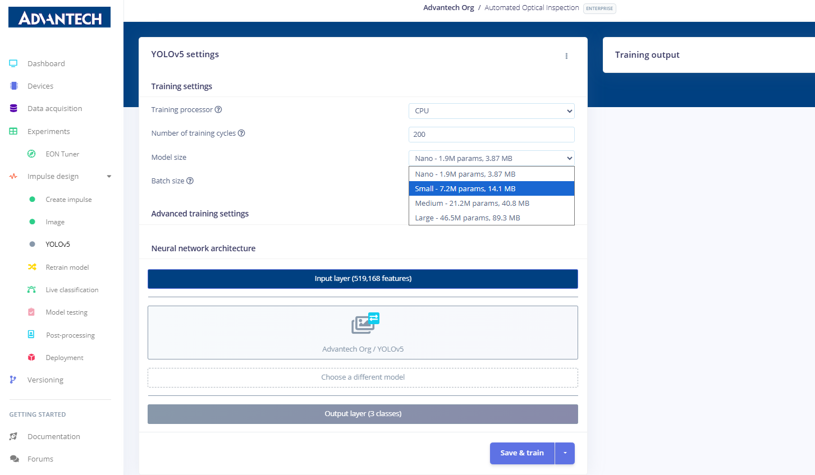Open the Save & train dropdown arrow
815x475 pixels.
click(565, 453)
